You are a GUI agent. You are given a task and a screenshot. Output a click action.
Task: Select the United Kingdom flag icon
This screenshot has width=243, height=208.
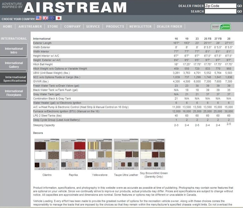click(45, 18)
